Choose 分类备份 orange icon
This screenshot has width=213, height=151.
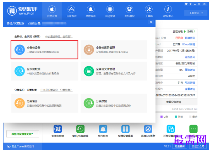point(20,103)
